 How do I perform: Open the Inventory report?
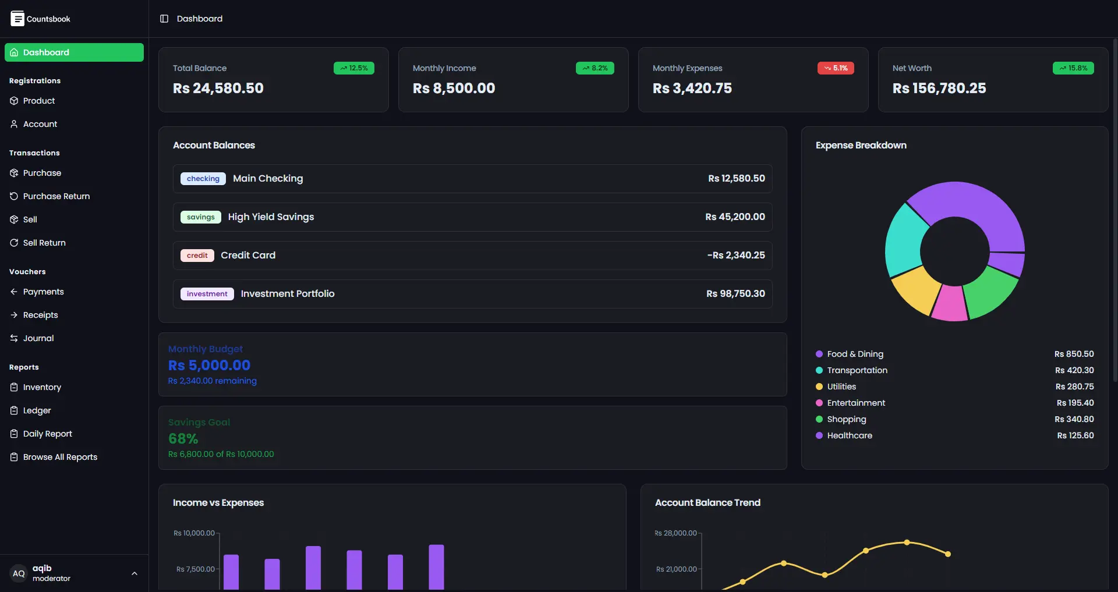(42, 387)
